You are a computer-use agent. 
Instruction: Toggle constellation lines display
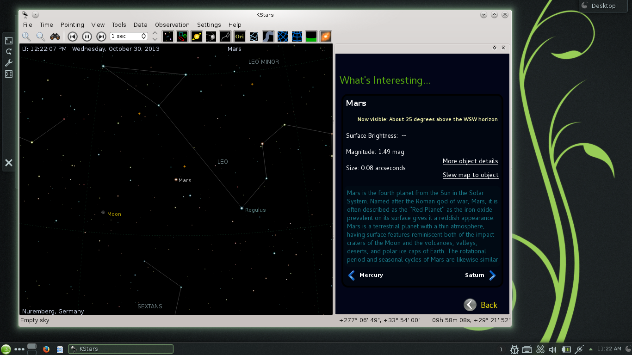225,37
